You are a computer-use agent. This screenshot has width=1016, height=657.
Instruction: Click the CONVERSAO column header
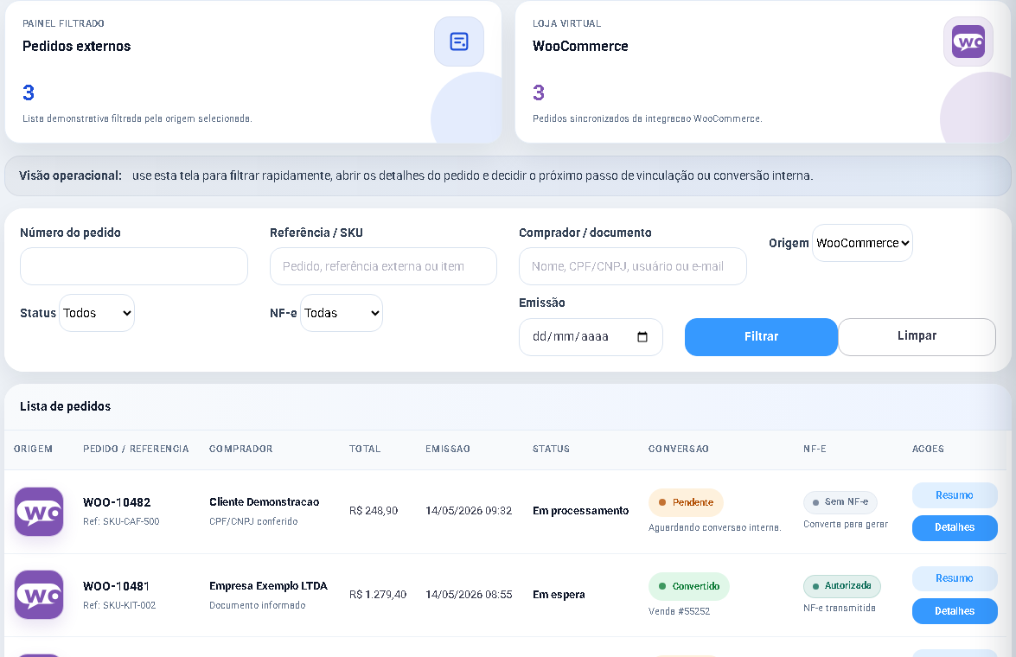[679, 449]
